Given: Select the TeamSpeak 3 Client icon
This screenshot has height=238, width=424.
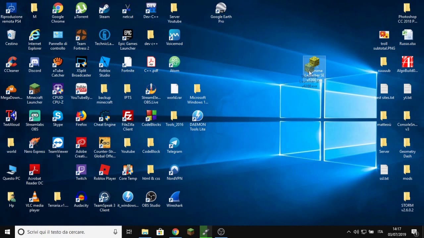Looking at the screenshot, I should point(104,202).
